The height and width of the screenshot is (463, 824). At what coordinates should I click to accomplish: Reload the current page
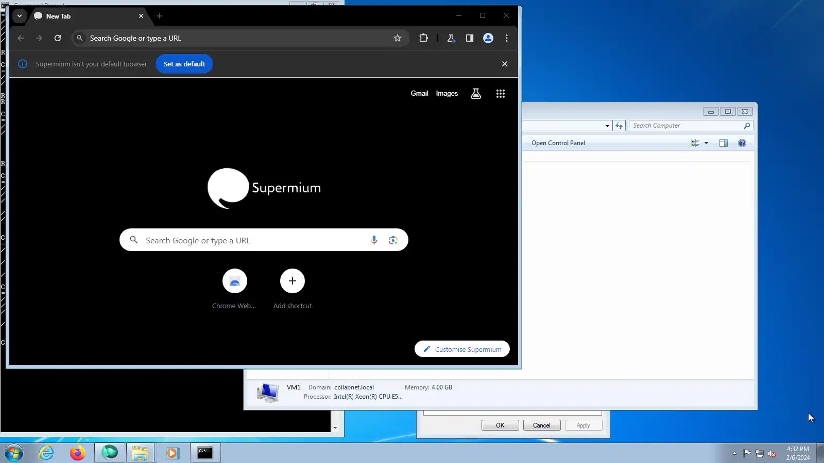pyautogui.click(x=58, y=38)
